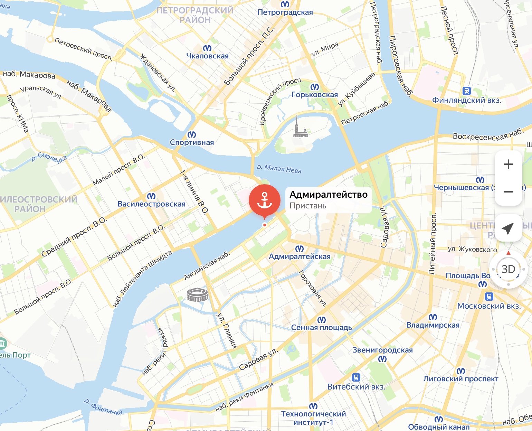This screenshot has width=532, height=431.
Task: Select the Чкаловская metro station marker
Action: pos(207,48)
